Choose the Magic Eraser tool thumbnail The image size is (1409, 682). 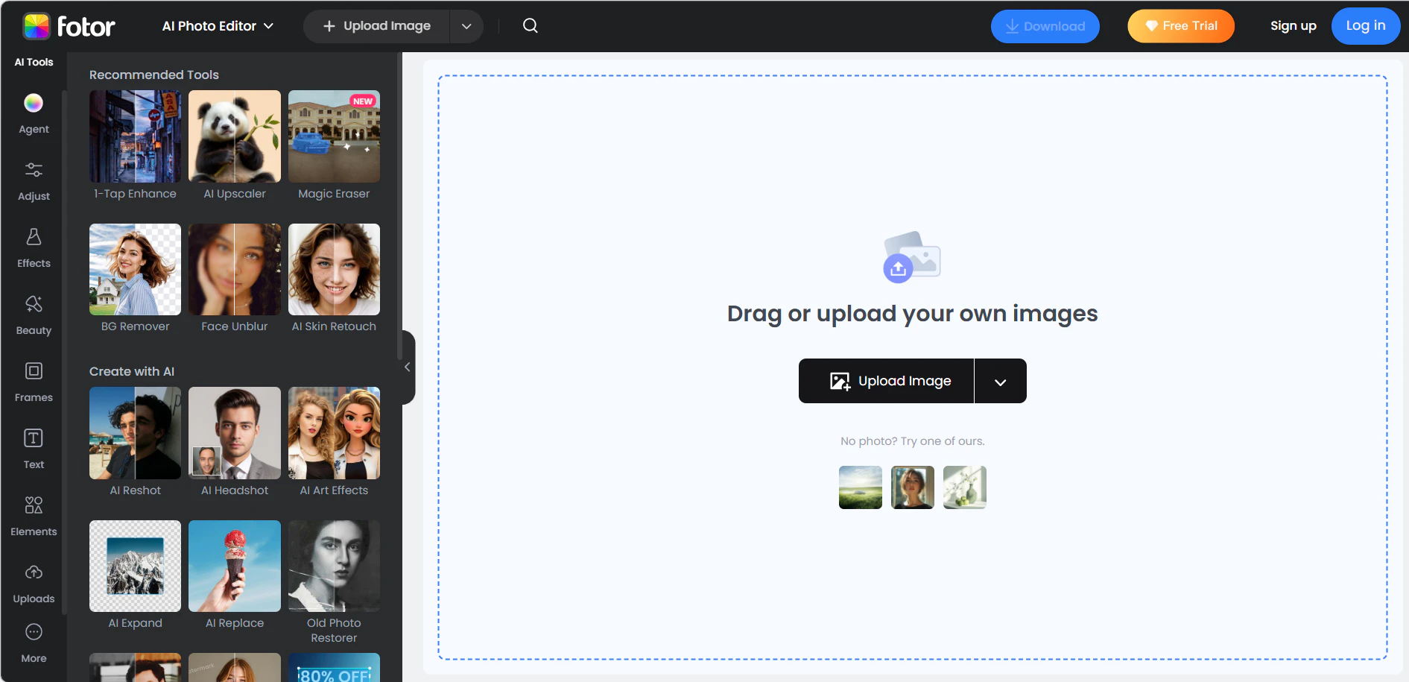334,137
